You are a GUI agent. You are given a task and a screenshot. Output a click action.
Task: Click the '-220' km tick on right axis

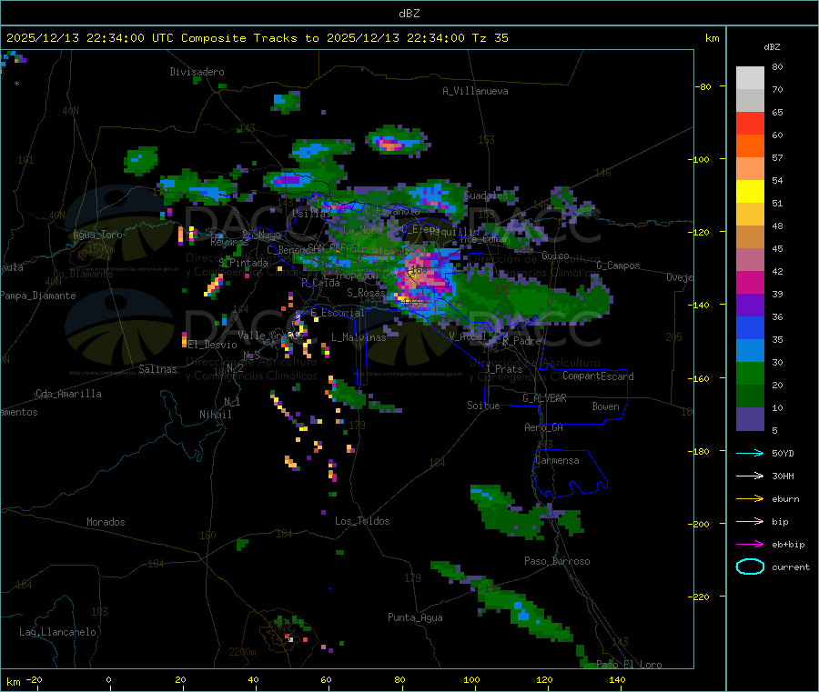[x=701, y=597]
